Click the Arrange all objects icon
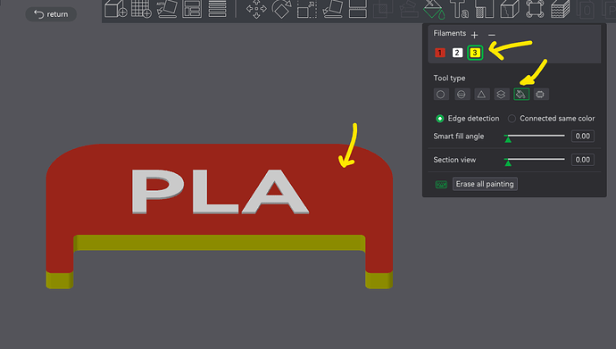This screenshot has height=349, width=616. (192, 9)
